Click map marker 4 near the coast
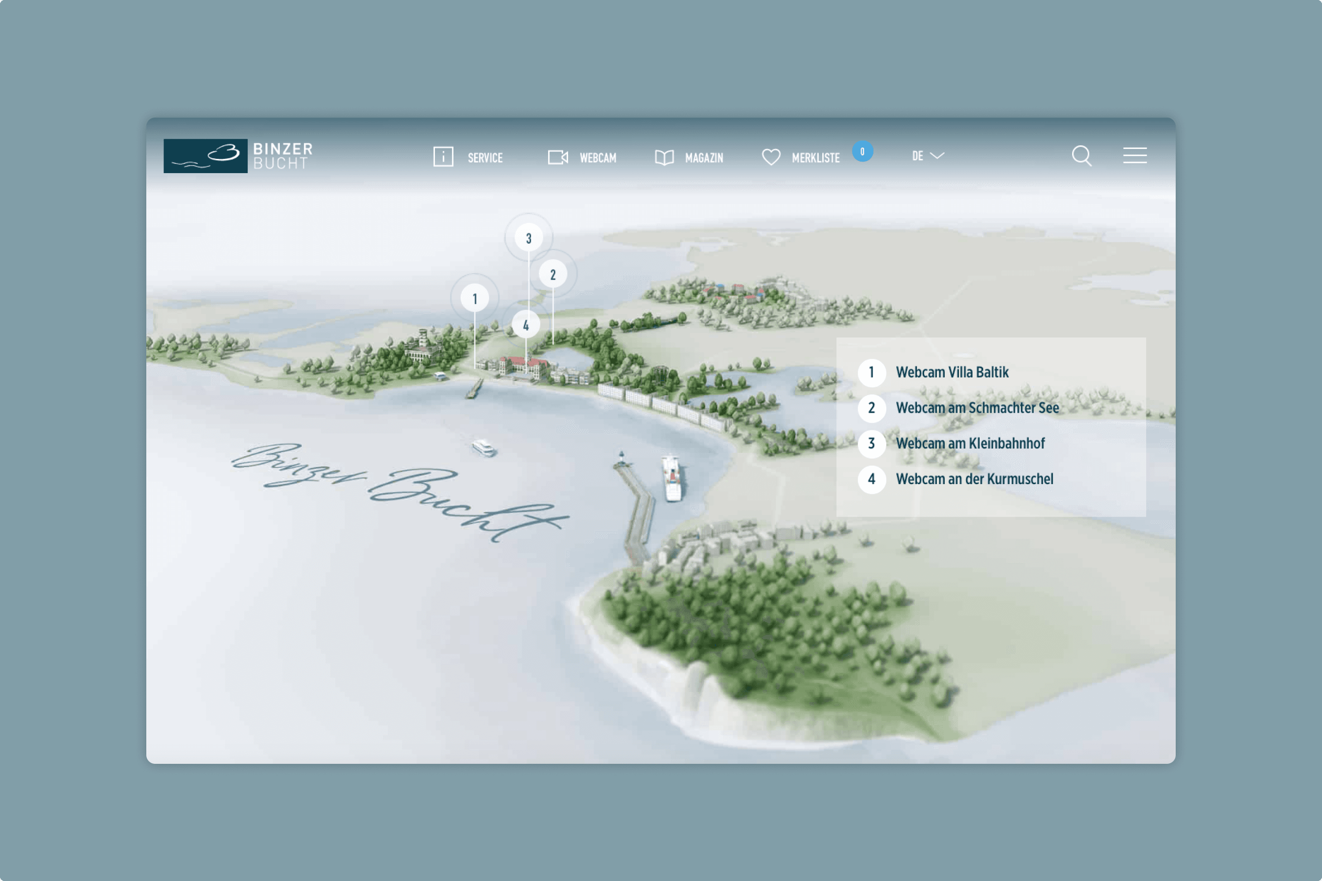Viewport: 1322px width, 881px height. pos(526,324)
